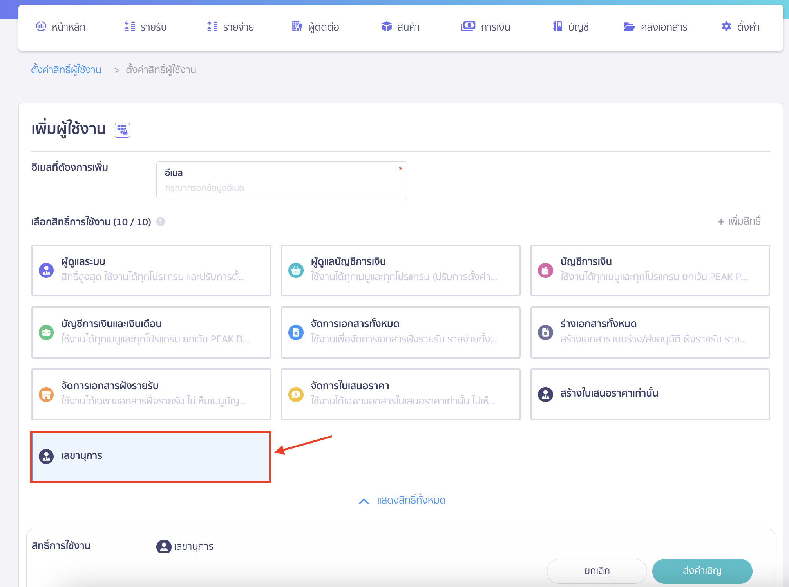Click the admin person icon on ผู้ดูแลระบบ
The height and width of the screenshot is (587, 789).
[46, 270]
